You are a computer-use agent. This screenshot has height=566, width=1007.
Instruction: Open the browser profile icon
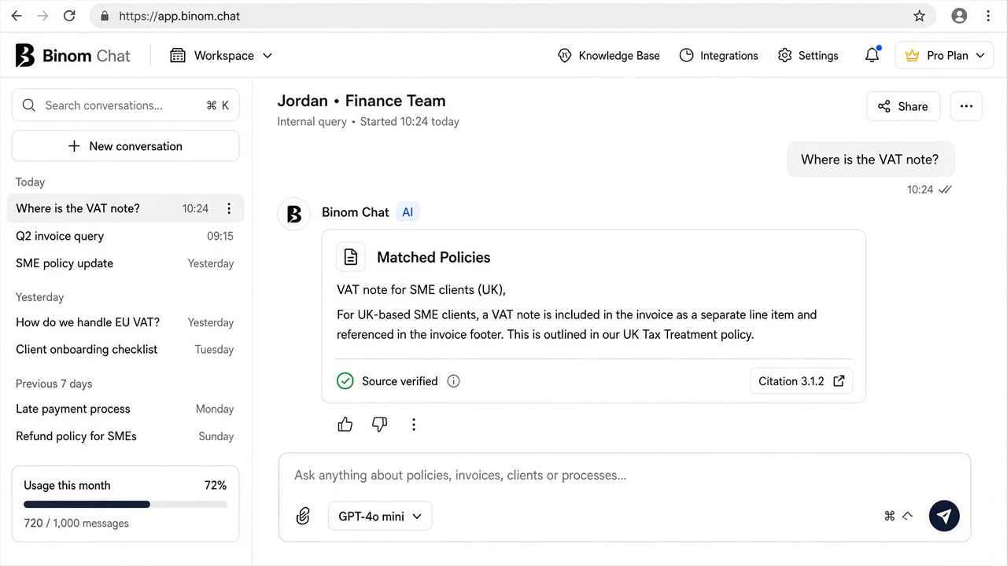(x=959, y=16)
